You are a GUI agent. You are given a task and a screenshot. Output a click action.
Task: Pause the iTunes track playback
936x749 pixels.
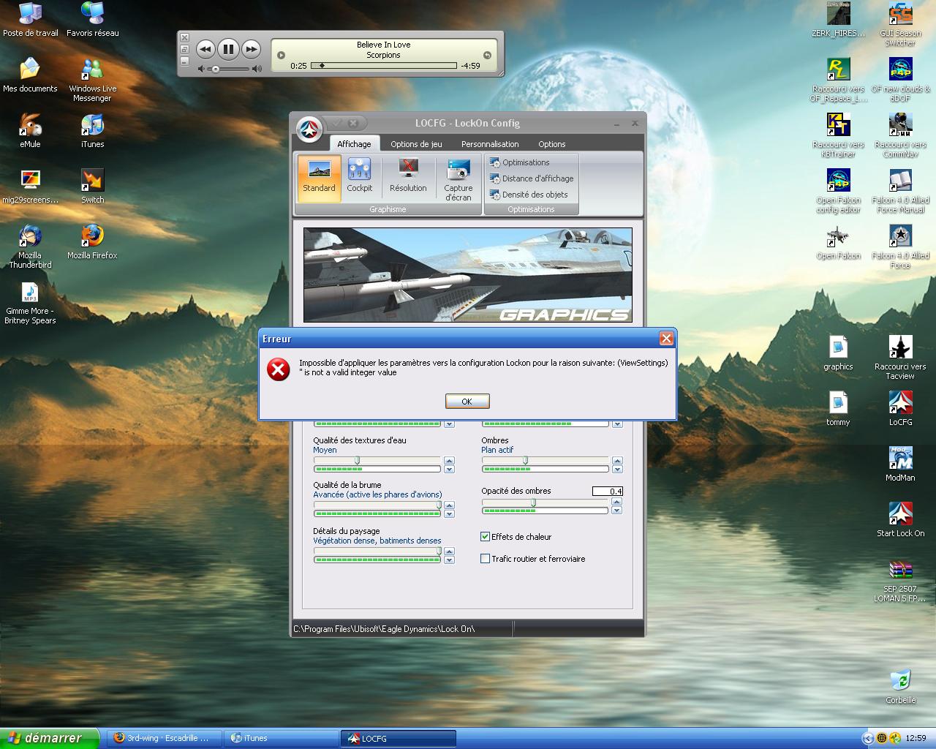tap(228, 49)
